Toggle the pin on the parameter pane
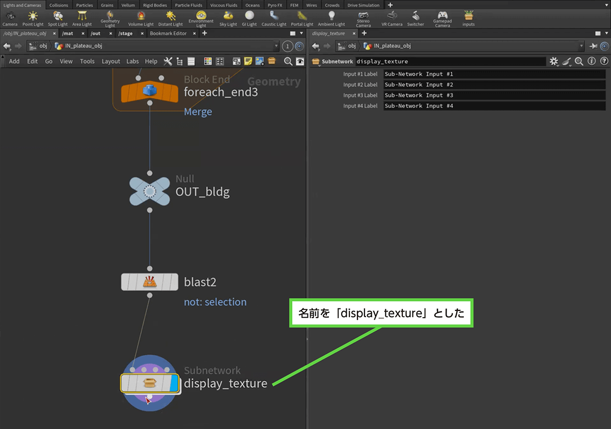 594,46
